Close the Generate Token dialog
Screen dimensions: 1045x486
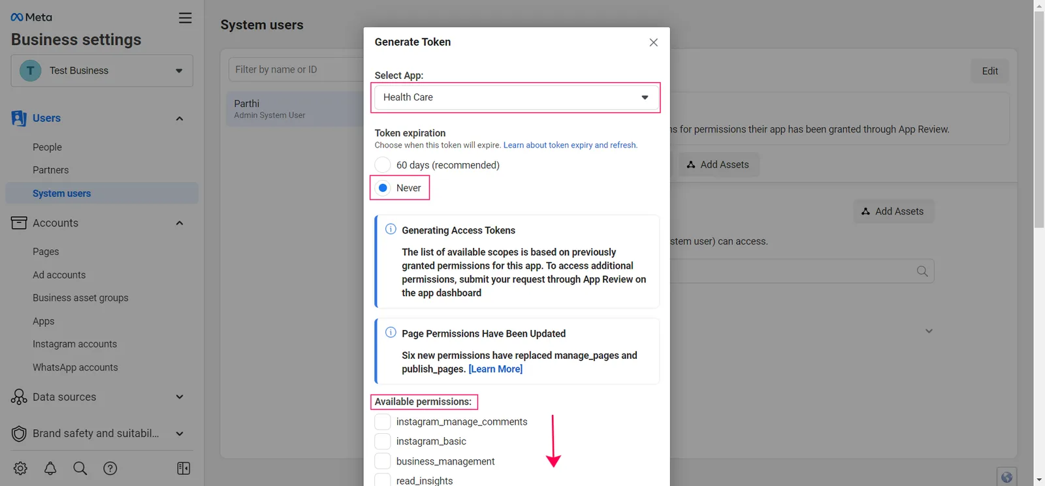(653, 42)
